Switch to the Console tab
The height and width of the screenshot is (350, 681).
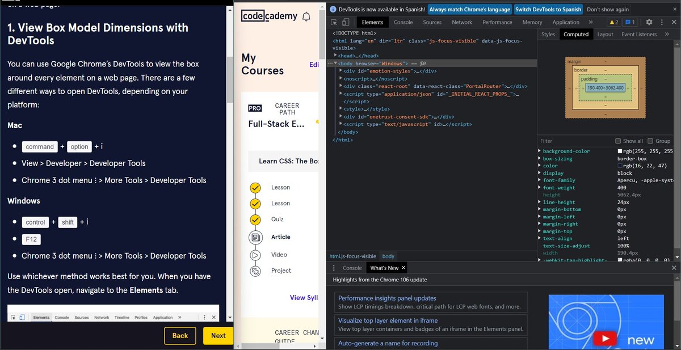click(x=403, y=22)
